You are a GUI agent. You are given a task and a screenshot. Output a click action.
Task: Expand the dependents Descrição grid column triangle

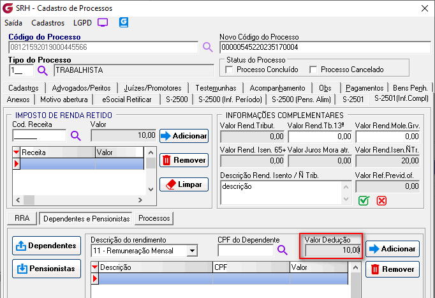pos(96,268)
